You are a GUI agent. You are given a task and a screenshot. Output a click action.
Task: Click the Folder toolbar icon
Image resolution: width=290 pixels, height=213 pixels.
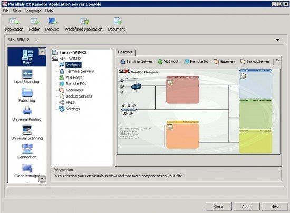(x=34, y=24)
